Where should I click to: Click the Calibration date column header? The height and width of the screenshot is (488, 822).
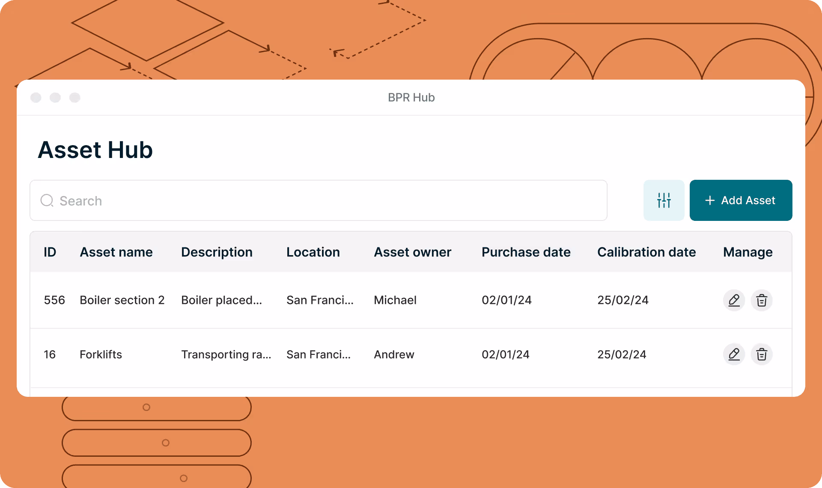[646, 252]
